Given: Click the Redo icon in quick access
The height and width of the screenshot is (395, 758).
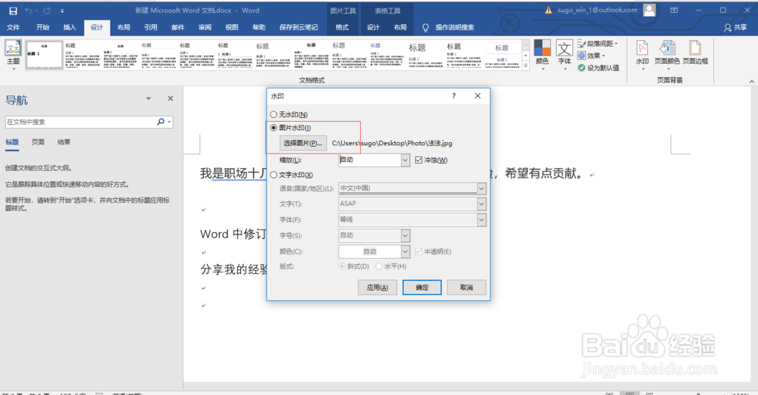Looking at the screenshot, I should pyautogui.click(x=47, y=11).
